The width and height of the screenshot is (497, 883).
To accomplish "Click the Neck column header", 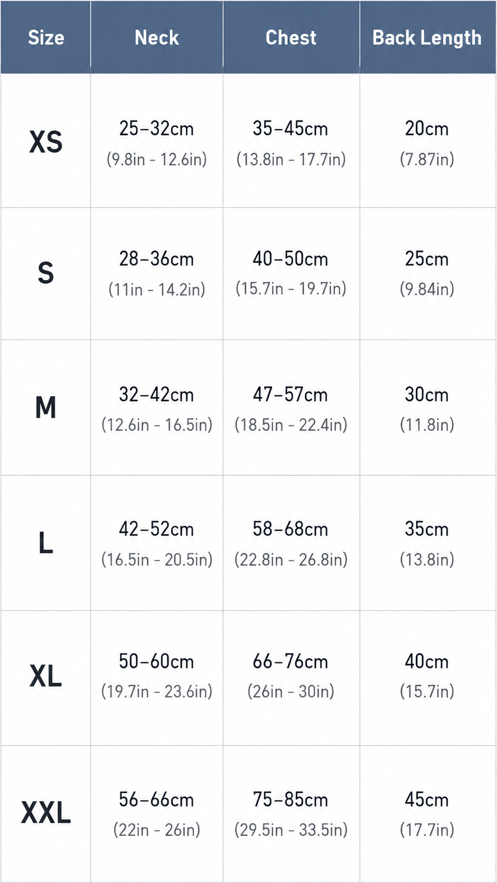I will 157,37.
